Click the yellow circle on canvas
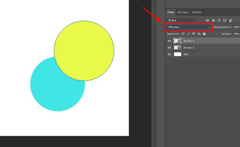This screenshot has width=240, height=147. (84, 51)
